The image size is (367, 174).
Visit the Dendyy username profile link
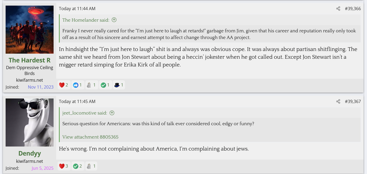(x=30, y=153)
